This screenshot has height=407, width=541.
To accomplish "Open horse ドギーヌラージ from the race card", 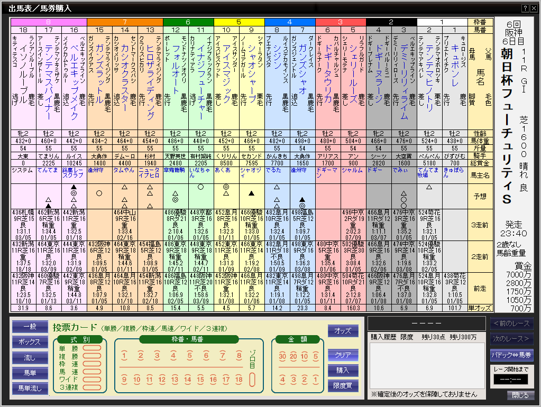I will click(379, 74).
